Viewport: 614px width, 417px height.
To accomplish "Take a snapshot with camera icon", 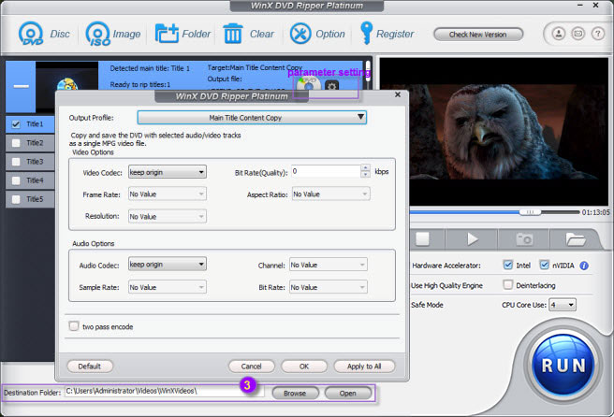I will coord(524,238).
